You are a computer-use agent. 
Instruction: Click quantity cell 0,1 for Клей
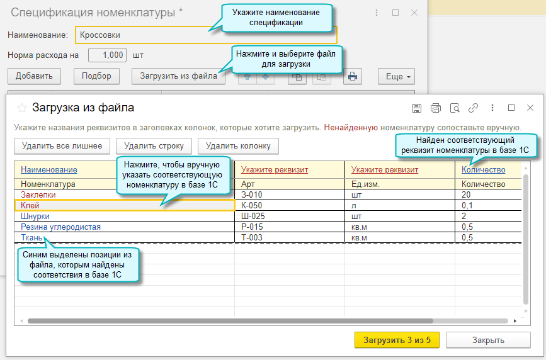[x=488, y=205]
